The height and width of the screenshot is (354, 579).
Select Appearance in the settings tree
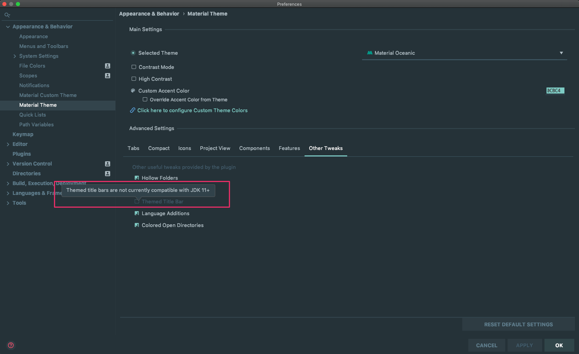point(34,36)
